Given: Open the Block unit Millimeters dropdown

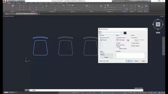Looking at the screenshot, I should click(x=107, y=55).
